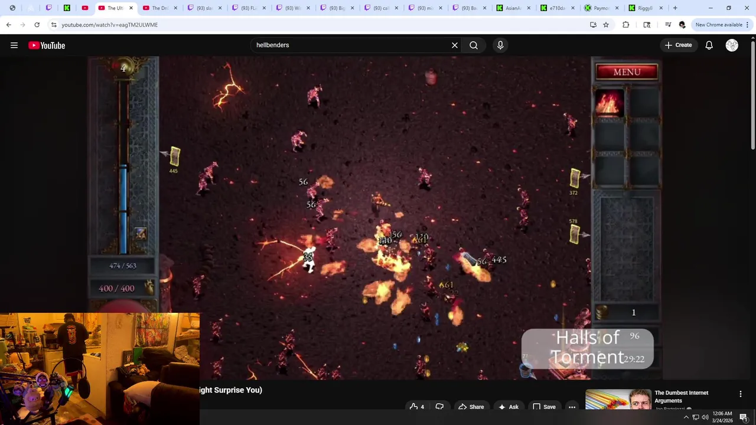Open a new browser tab with plus
Viewport: 756px width, 425px height.
[675, 8]
